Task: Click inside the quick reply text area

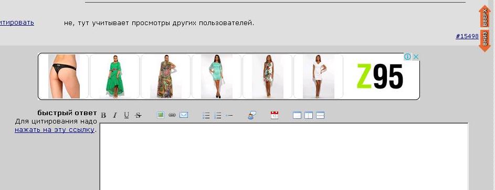Action: pyautogui.click(x=284, y=157)
